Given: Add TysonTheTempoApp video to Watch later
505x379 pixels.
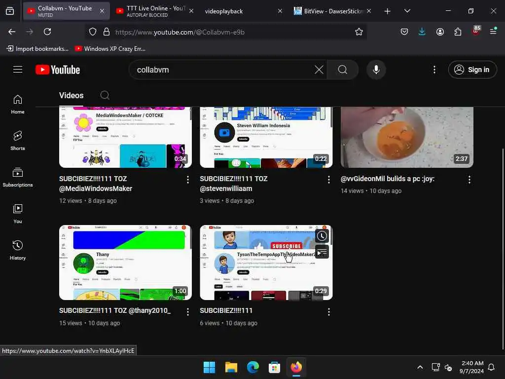Looking at the screenshot, I should (x=322, y=236).
